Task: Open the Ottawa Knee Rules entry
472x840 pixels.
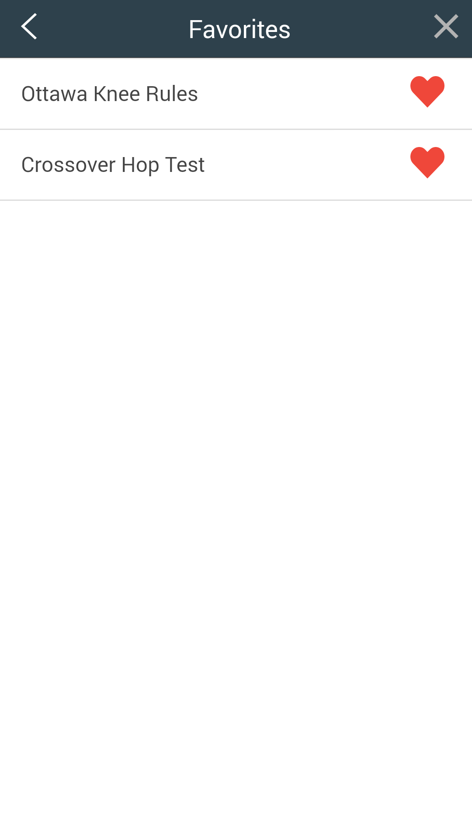Action: pyautogui.click(x=109, y=94)
